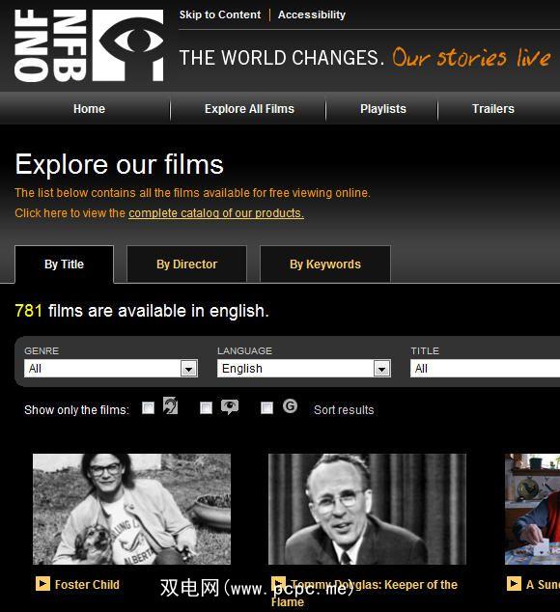Open the Title dropdown showing All
This screenshot has width=560, height=612.
[485, 369]
